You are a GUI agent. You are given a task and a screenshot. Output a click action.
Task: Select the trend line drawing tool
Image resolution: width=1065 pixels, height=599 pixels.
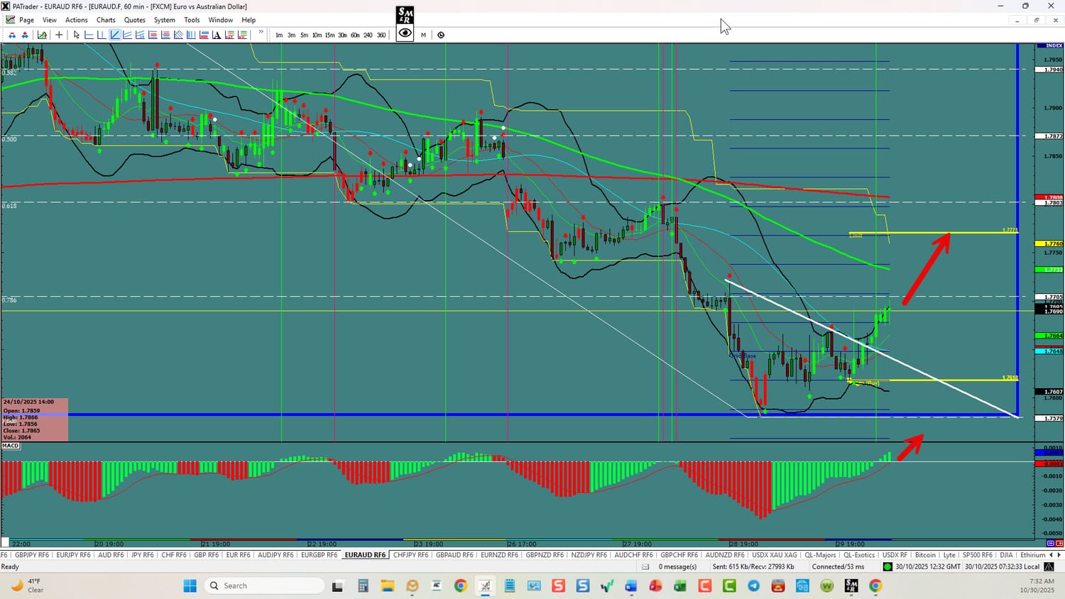pyautogui.click(x=115, y=35)
